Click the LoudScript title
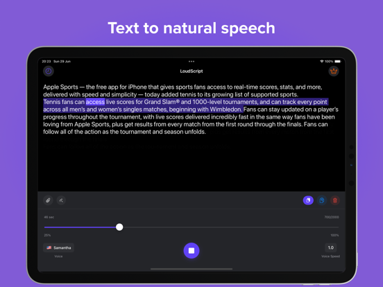The image size is (383, 287). pos(191,71)
